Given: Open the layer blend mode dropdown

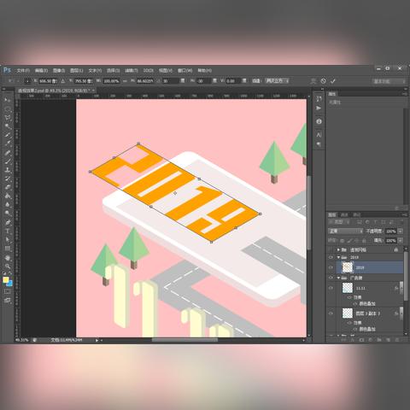Looking at the screenshot, I should [x=346, y=231].
